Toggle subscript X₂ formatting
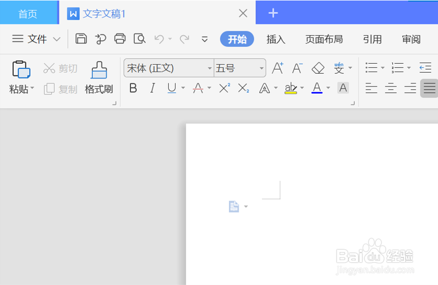Viewport: 438px width, 285px height. (x=243, y=88)
